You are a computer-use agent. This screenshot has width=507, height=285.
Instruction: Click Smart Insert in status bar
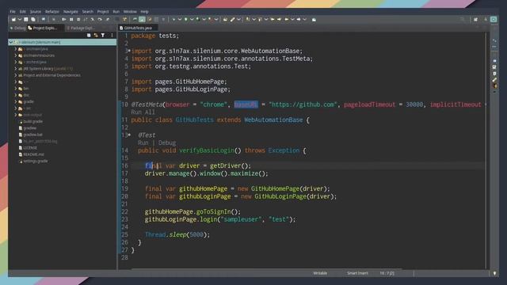[x=357, y=273]
